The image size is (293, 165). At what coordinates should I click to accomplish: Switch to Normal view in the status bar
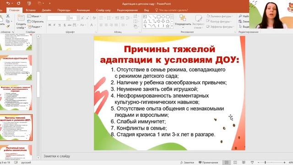[227, 162]
